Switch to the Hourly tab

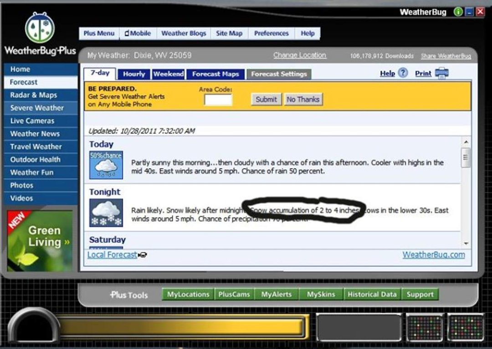(134, 74)
